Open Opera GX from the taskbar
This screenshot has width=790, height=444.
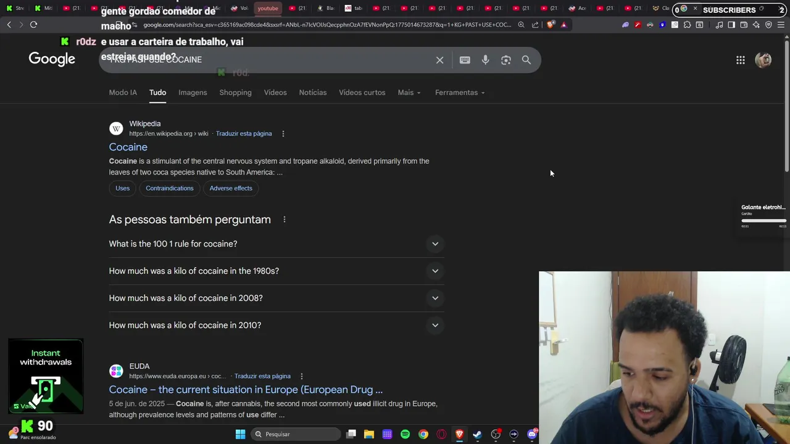point(441,434)
